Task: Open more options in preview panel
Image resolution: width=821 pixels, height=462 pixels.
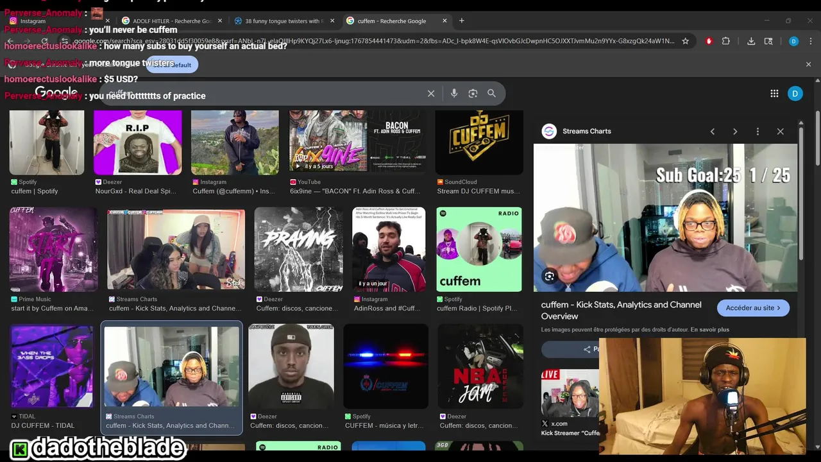Action: (x=758, y=132)
